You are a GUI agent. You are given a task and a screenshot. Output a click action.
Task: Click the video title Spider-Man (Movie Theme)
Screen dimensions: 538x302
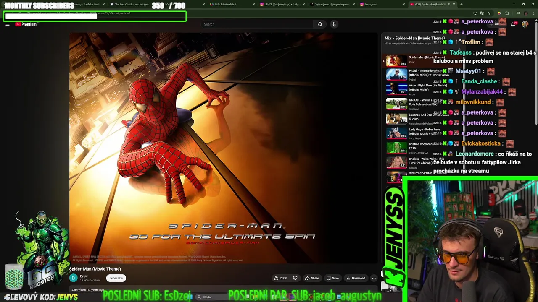(x=95, y=269)
